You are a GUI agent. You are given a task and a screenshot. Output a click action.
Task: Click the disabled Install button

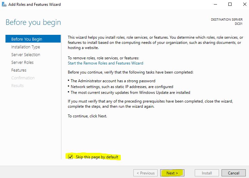207,173
